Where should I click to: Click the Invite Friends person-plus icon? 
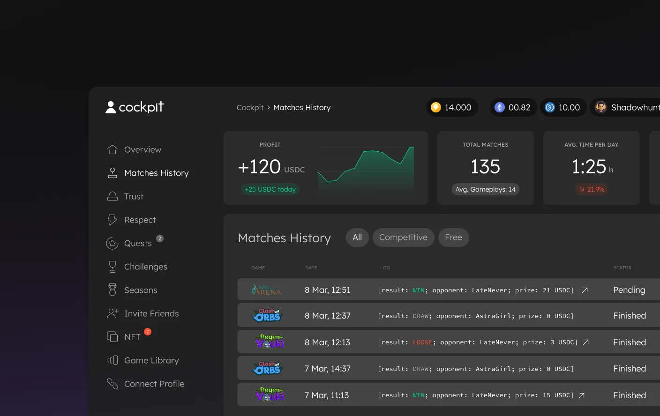[112, 313]
